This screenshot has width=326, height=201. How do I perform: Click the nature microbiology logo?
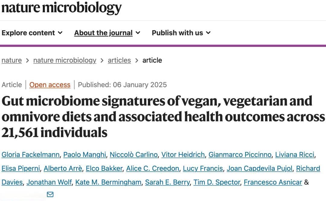point(62,8)
